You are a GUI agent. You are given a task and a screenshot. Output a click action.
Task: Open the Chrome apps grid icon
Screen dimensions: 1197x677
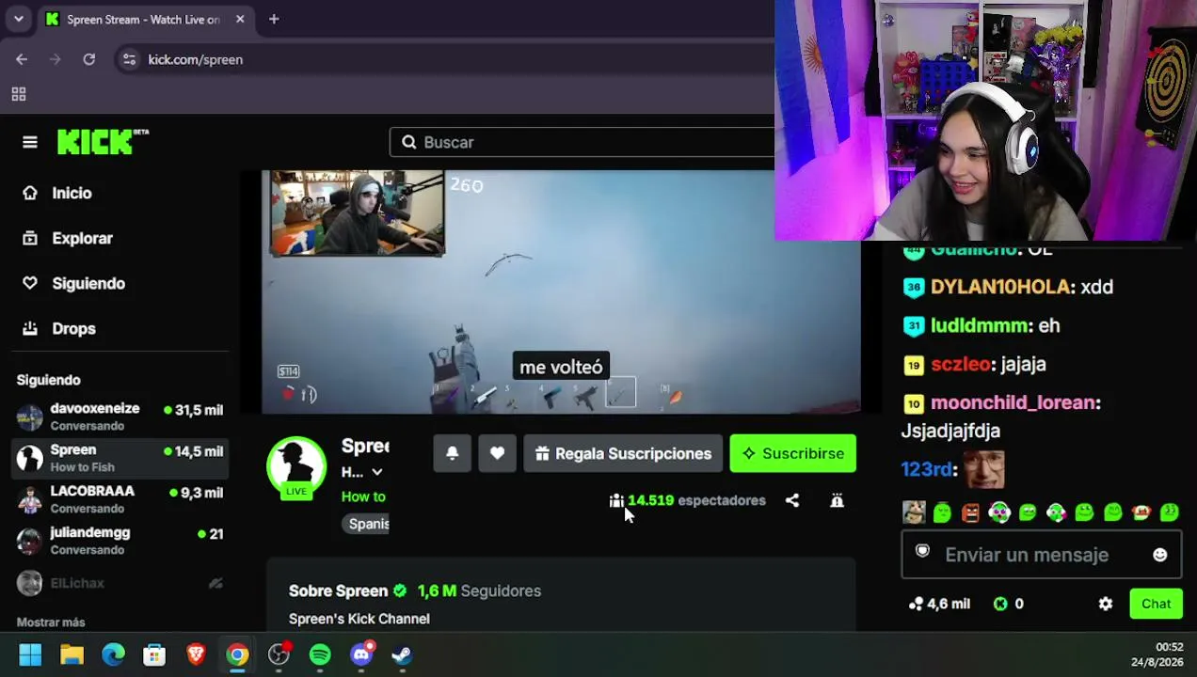[18, 94]
